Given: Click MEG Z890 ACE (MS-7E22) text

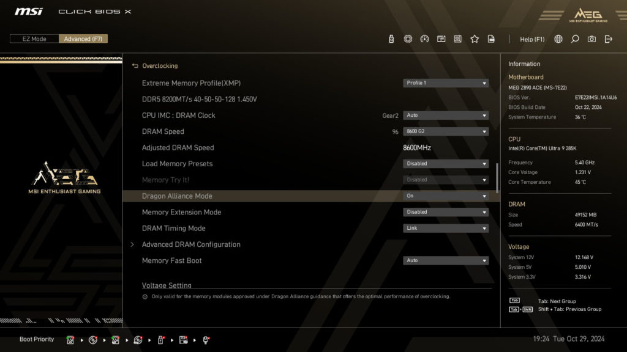Looking at the screenshot, I should (x=538, y=87).
